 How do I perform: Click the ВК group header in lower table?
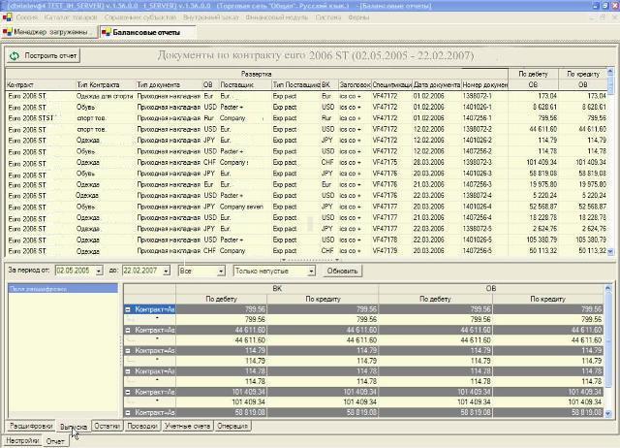point(277,289)
